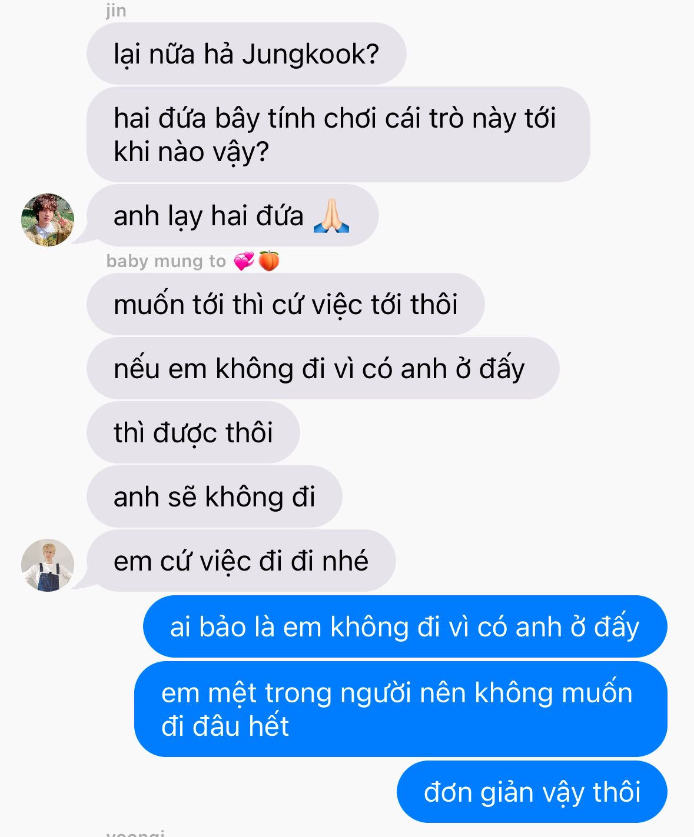The width and height of the screenshot is (694, 837).
Task: Tap the 'anh lạy hai đứa' message bubble
Action: click(233, 215)
